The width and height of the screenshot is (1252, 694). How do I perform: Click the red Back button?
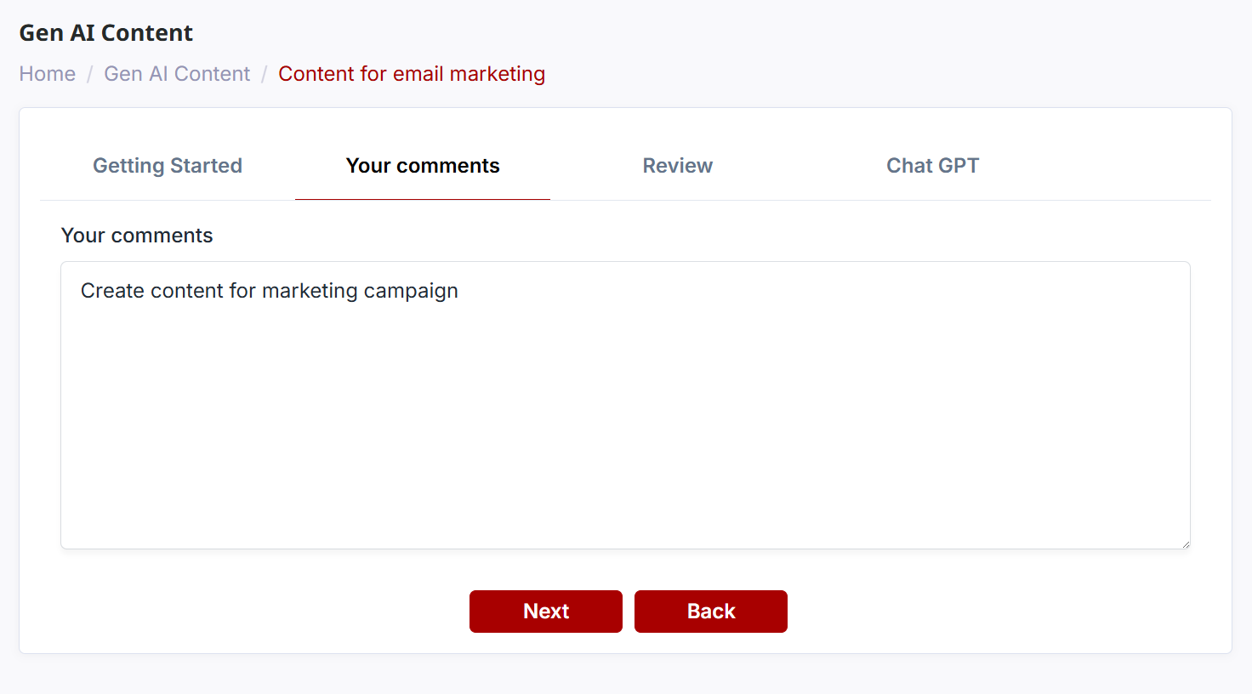(x=711, y=612)
